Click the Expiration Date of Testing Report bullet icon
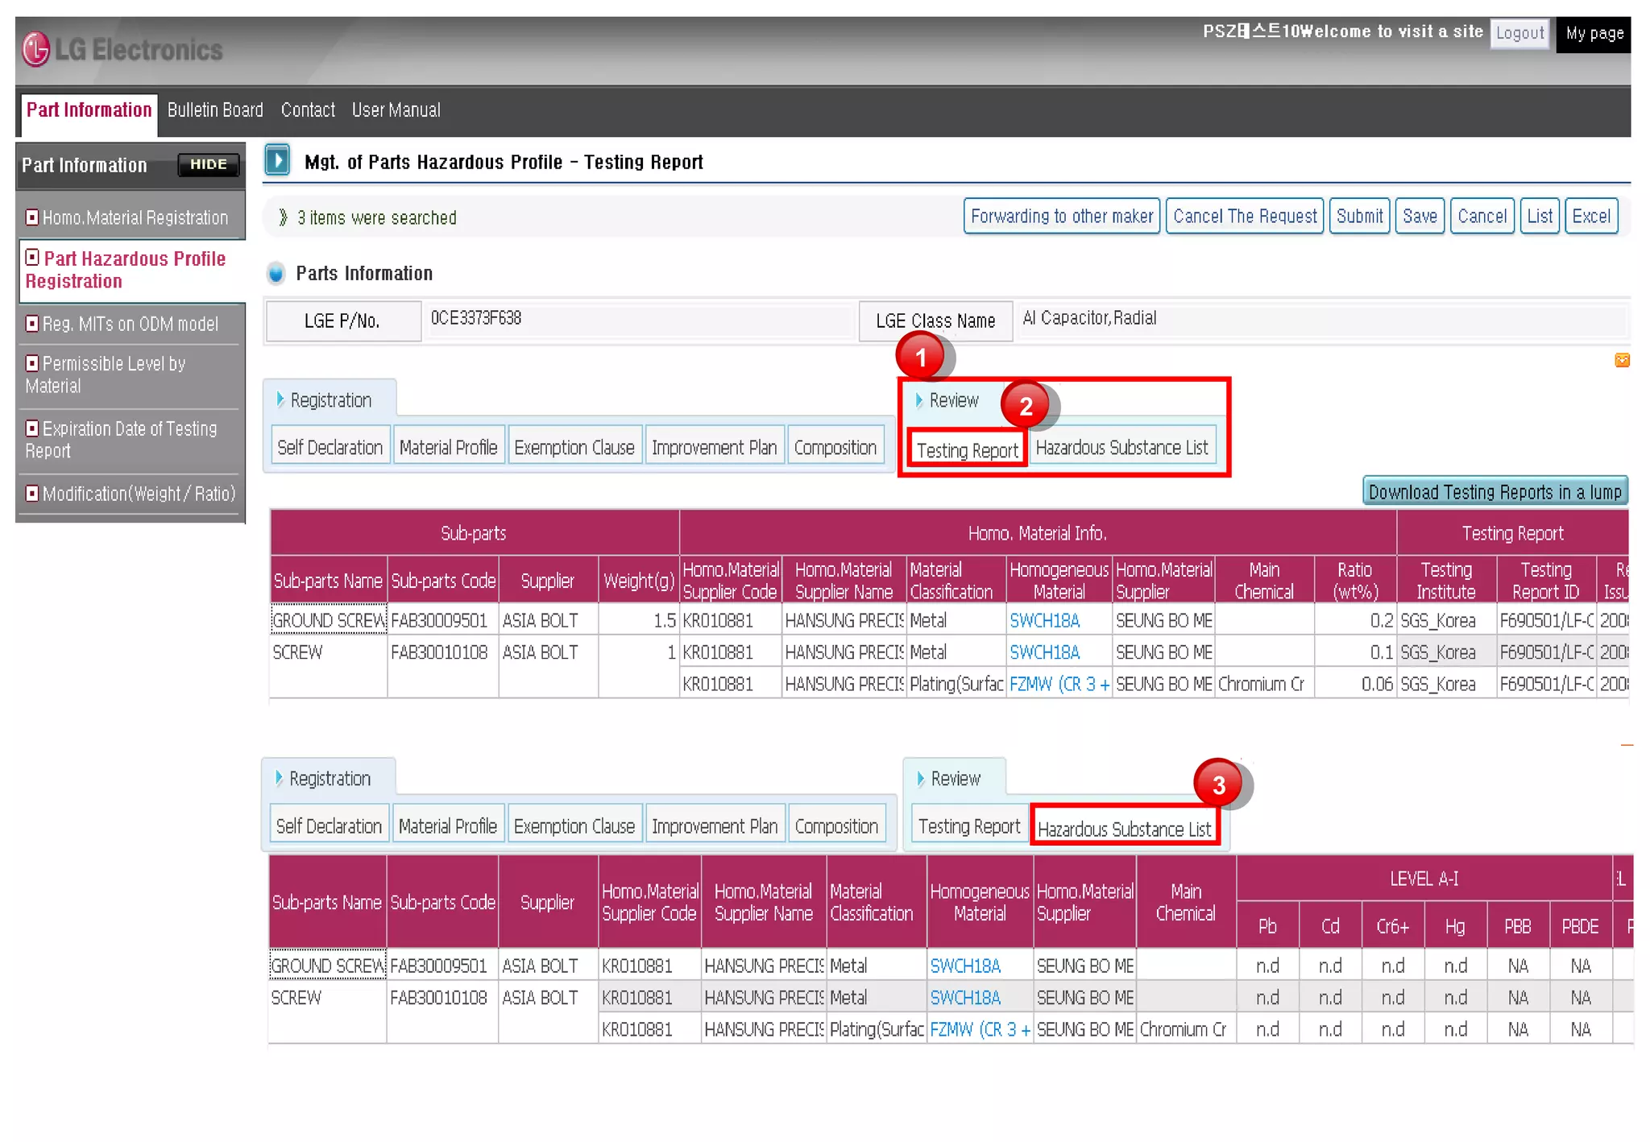Screen dimensions: 1650x1142 click(x=32, y=428)
